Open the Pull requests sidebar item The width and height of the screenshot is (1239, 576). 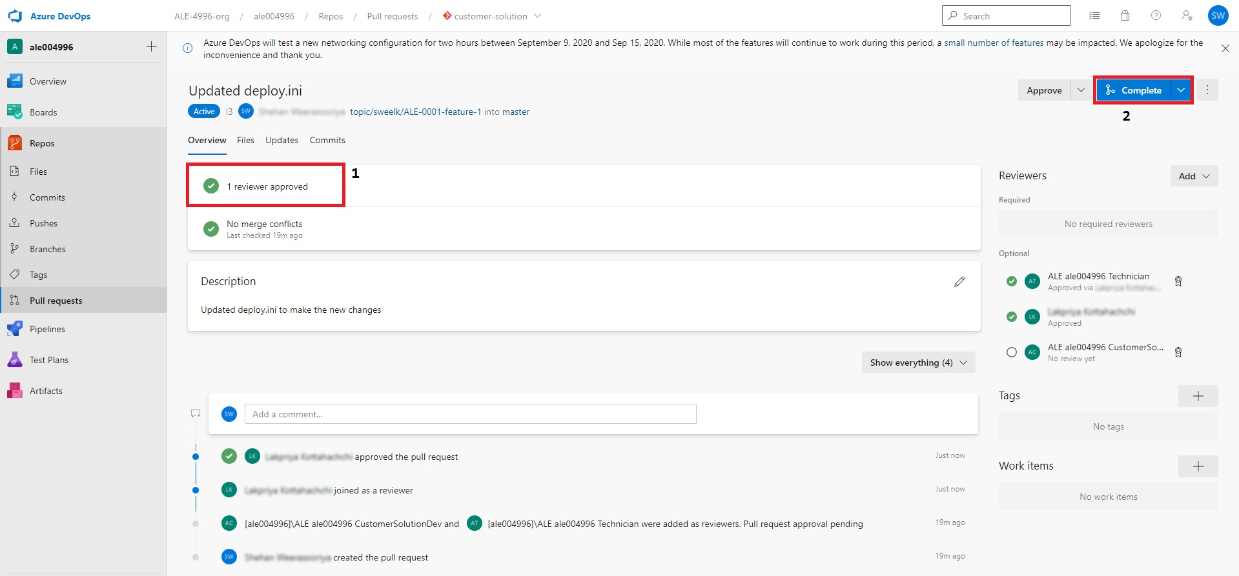click(83, 301)
